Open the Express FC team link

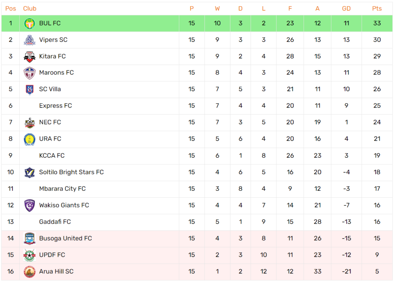[x=55, y=106]
